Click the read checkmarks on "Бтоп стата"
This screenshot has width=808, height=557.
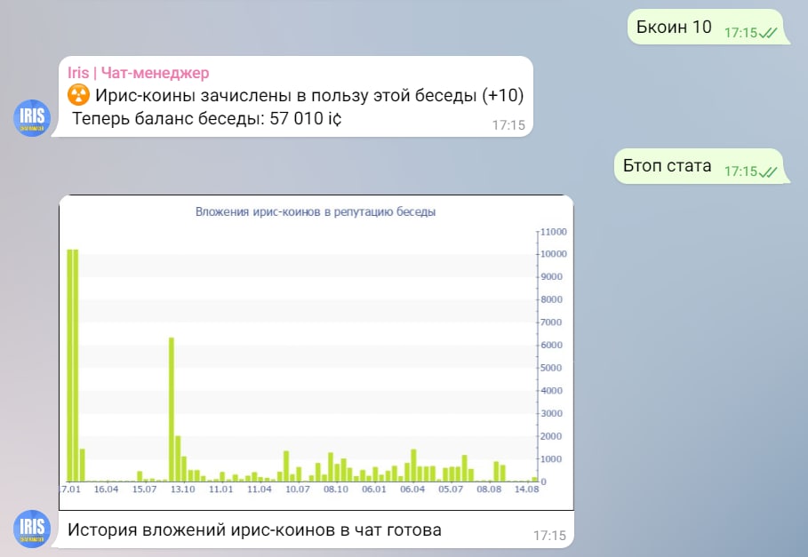click(768, 172)
